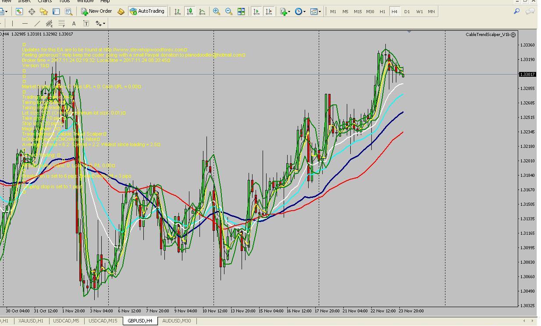Open the Charts menu
The image size is (541, 326).
pyautogui.click(x=45, y=1)
